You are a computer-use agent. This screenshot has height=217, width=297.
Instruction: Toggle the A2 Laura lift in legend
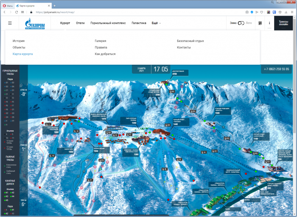[x=6, y=214]
